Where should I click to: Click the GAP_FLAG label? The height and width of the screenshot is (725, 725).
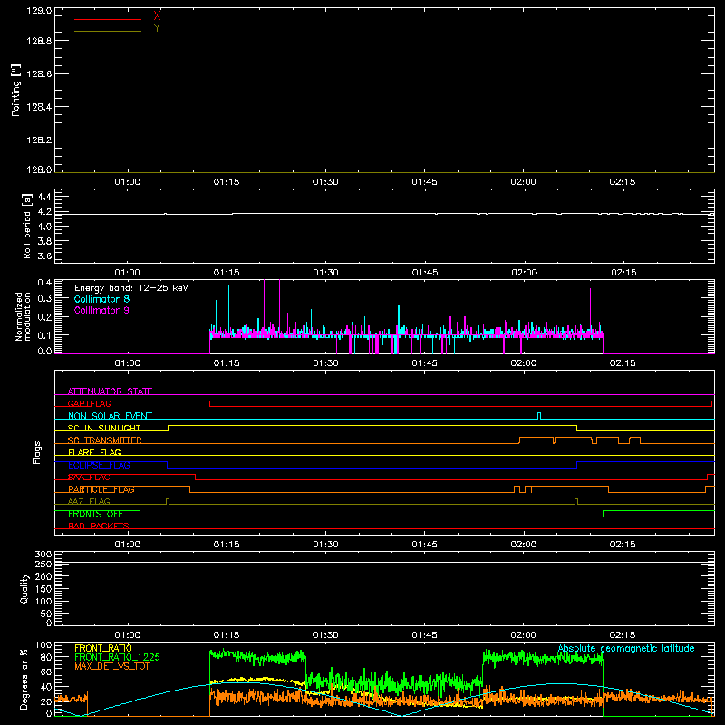(89, 403)
